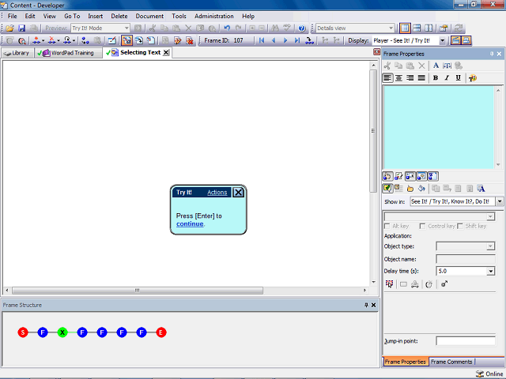
Task: Click the continue link in the bubble
Action: (x=190, y=224)
